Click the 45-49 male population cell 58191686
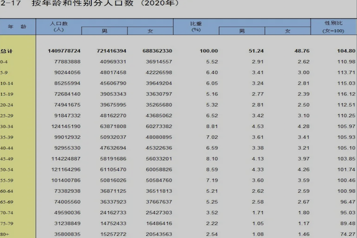This screenshot has width=357, height=238. point(111,159)
